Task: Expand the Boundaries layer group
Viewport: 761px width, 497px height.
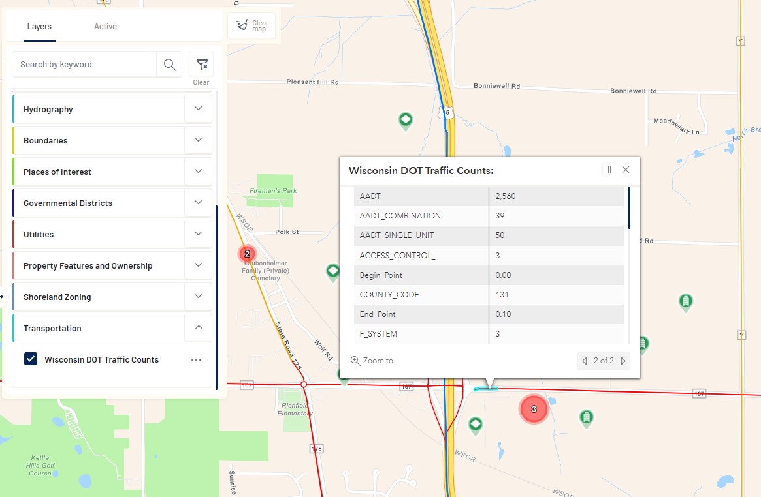Action: coord(198,140)
